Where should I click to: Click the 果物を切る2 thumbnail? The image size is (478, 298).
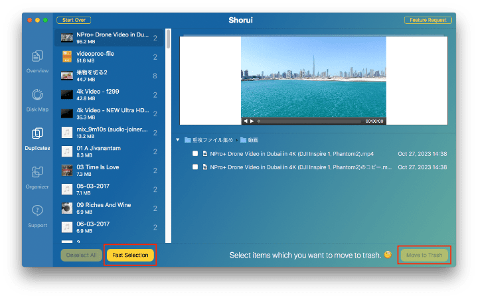[x=67, y=76]
